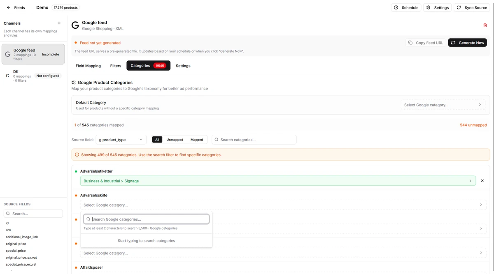Click Generate Now

coord(467,43)
